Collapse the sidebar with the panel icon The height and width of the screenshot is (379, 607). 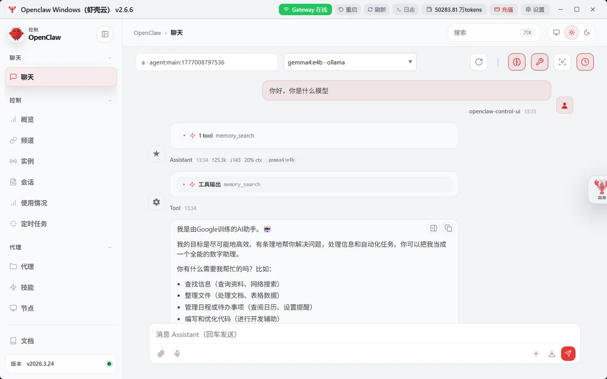click(105, 34)
